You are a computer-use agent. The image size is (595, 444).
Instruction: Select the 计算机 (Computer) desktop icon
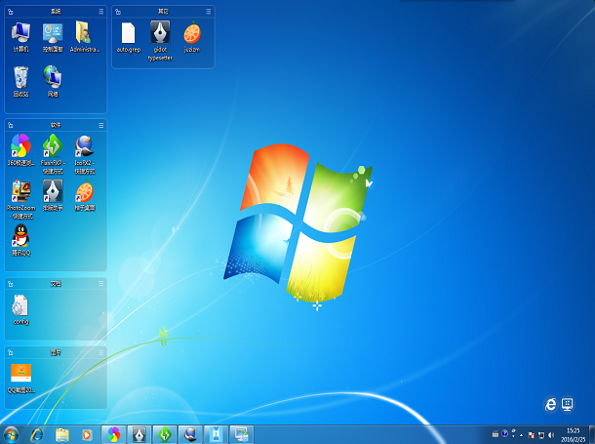20,37
